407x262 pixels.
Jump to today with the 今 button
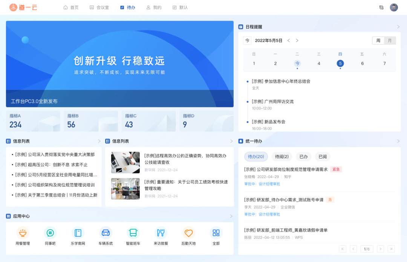tap(247, 41)
